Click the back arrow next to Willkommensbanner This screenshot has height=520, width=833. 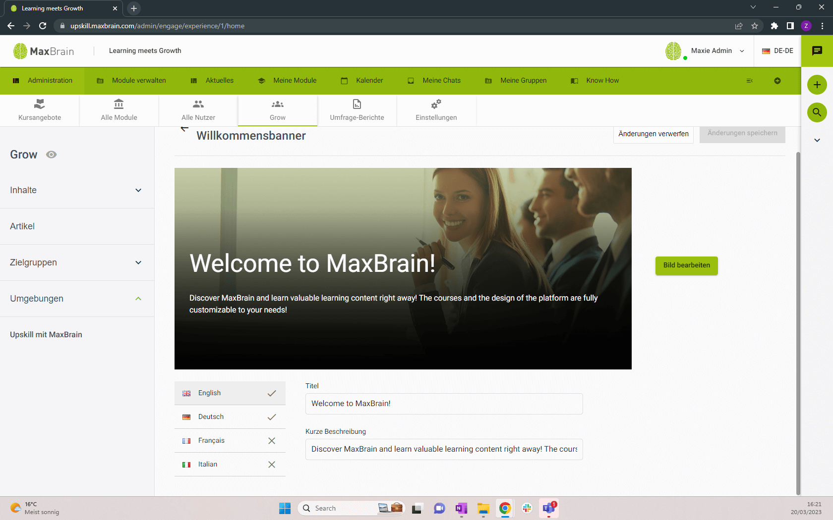pos(184,129)
